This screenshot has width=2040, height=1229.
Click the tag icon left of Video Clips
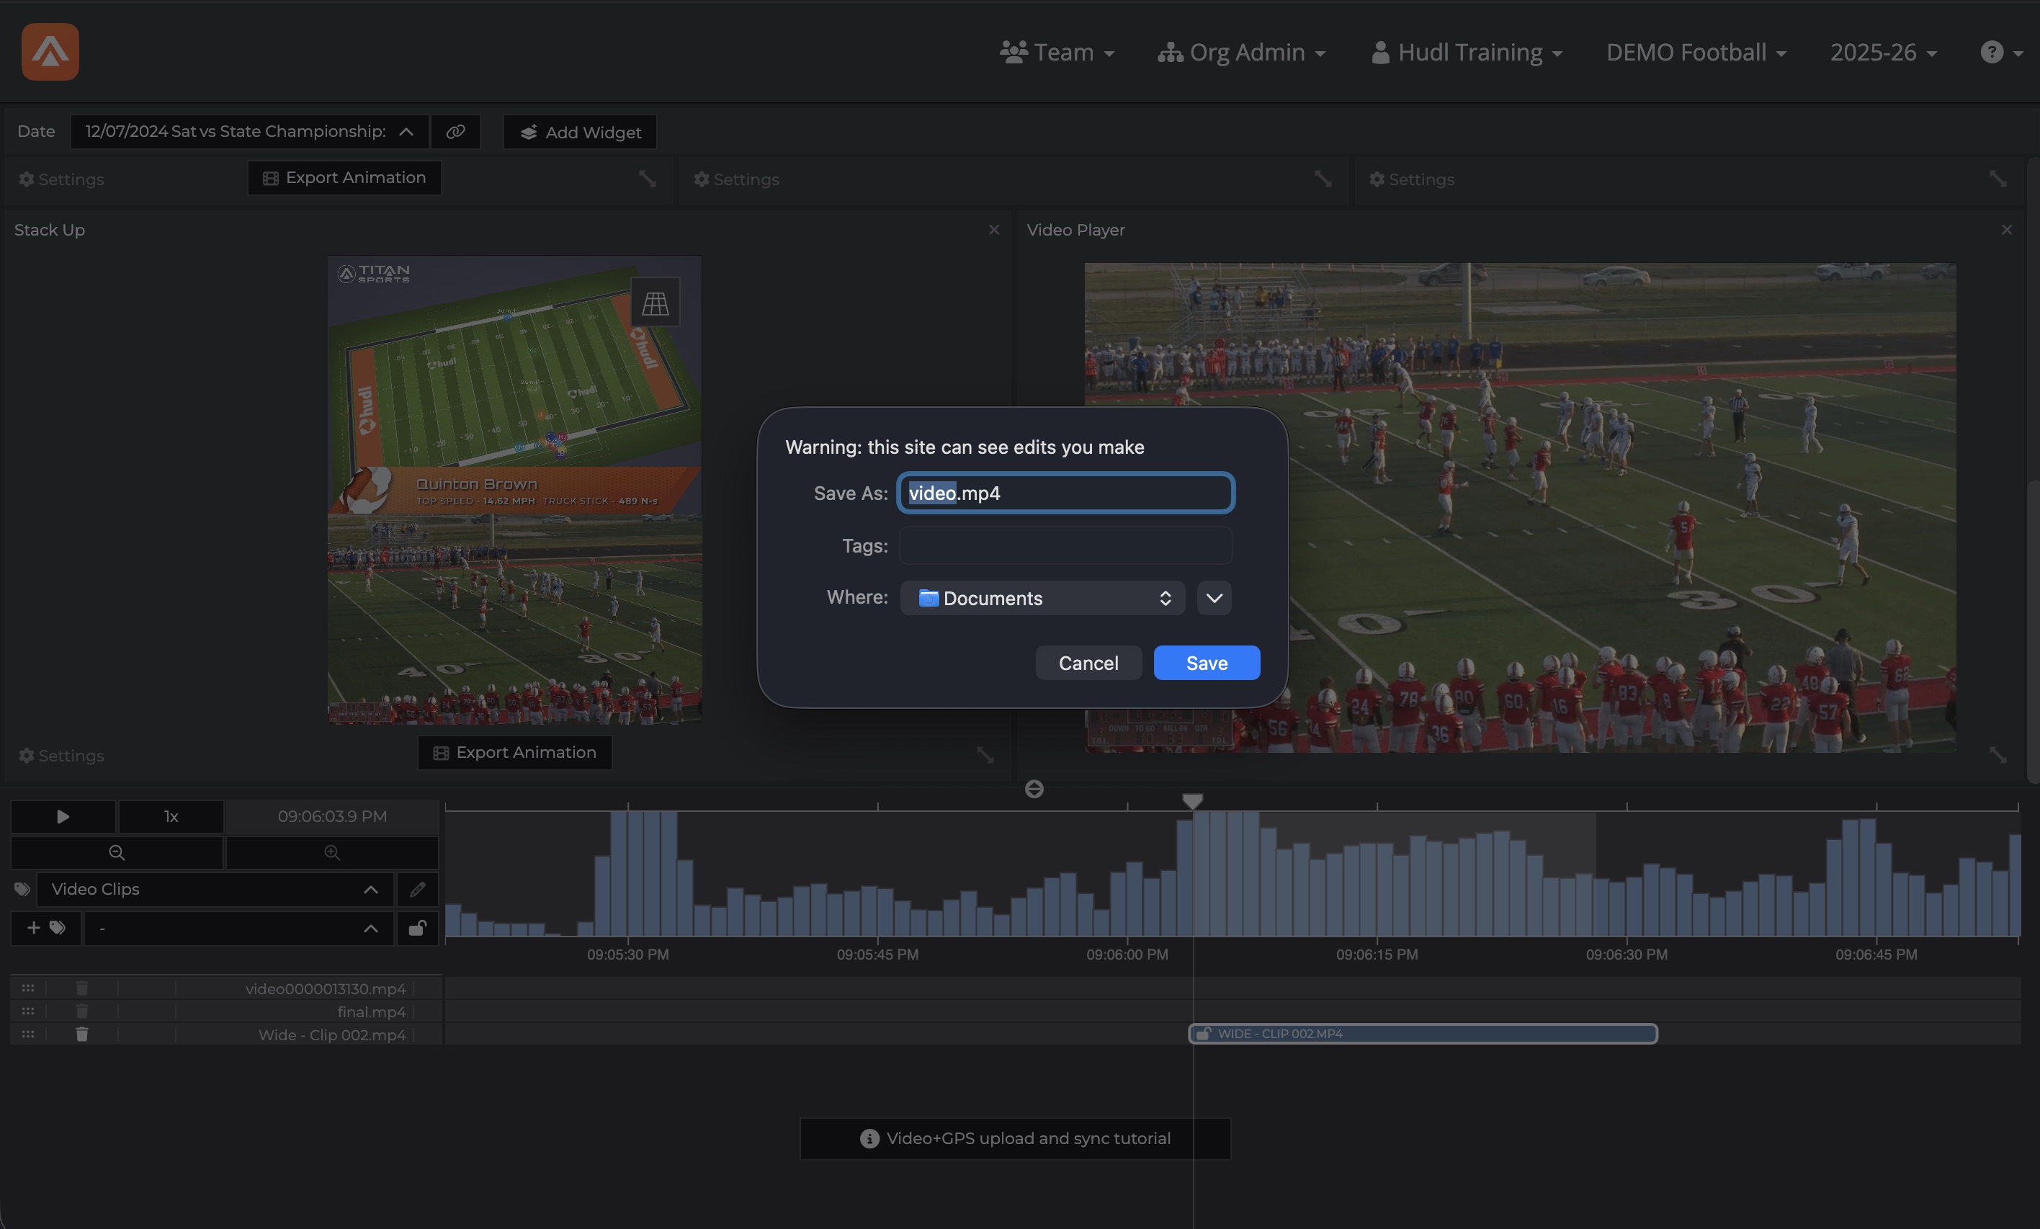coord(22,889)
